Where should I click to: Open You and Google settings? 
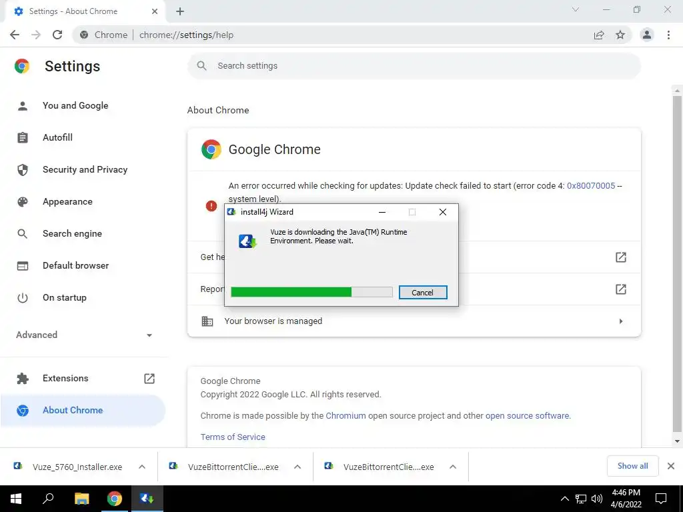coord(75,105)
